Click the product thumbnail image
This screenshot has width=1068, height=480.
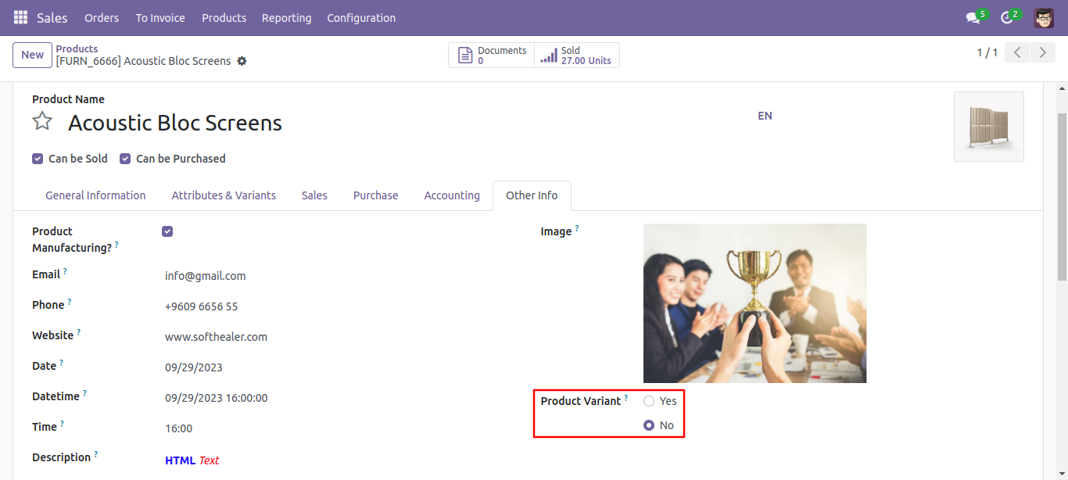[988, 127]
